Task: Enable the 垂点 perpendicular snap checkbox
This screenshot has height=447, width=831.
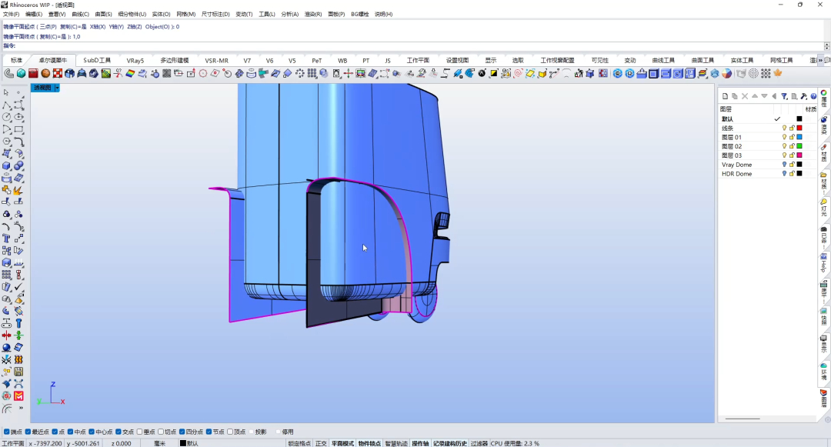Action: click(140, 432)
